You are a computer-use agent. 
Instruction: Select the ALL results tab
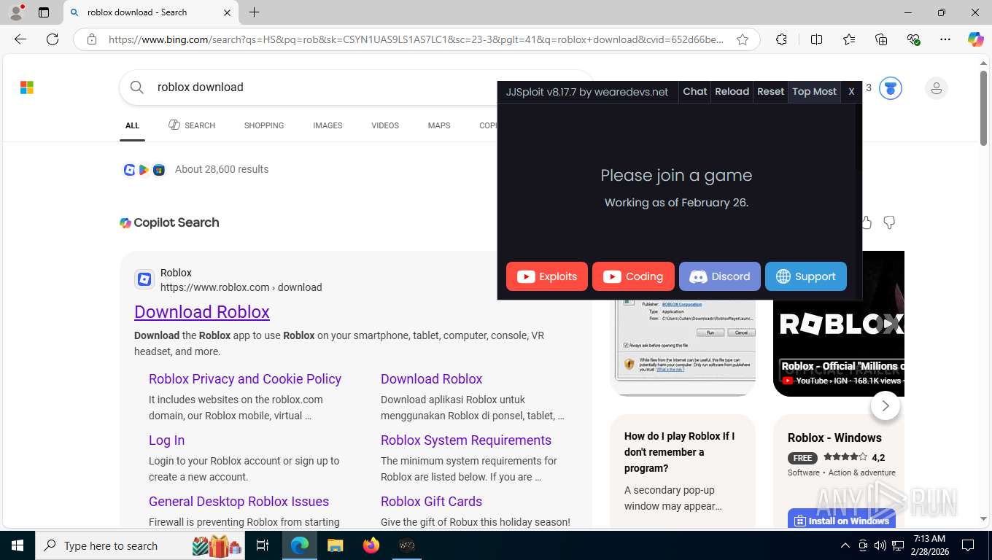[x=132, y=125]
